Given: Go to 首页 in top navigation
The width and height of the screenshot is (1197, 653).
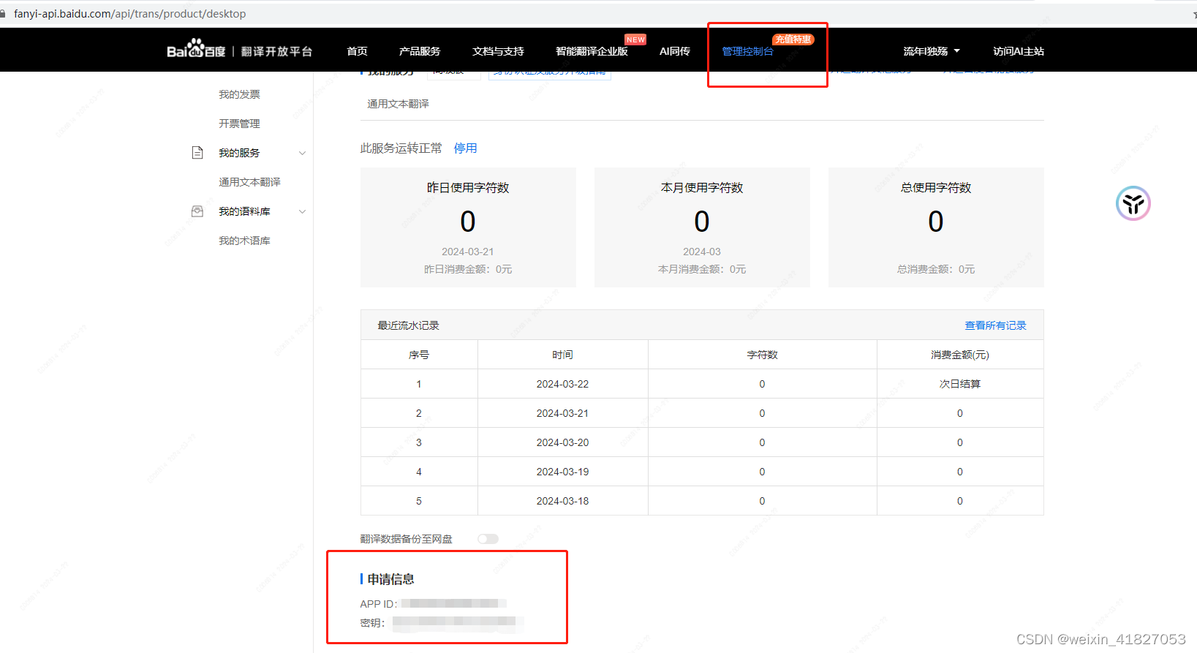Looking at the screenshot, I should 357,51.
